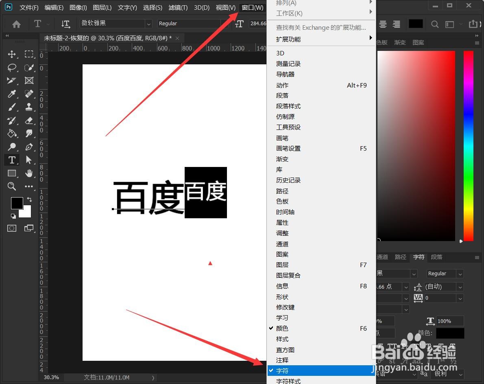
Task: Swap foreground and background colors
Action: click(29, 200)
